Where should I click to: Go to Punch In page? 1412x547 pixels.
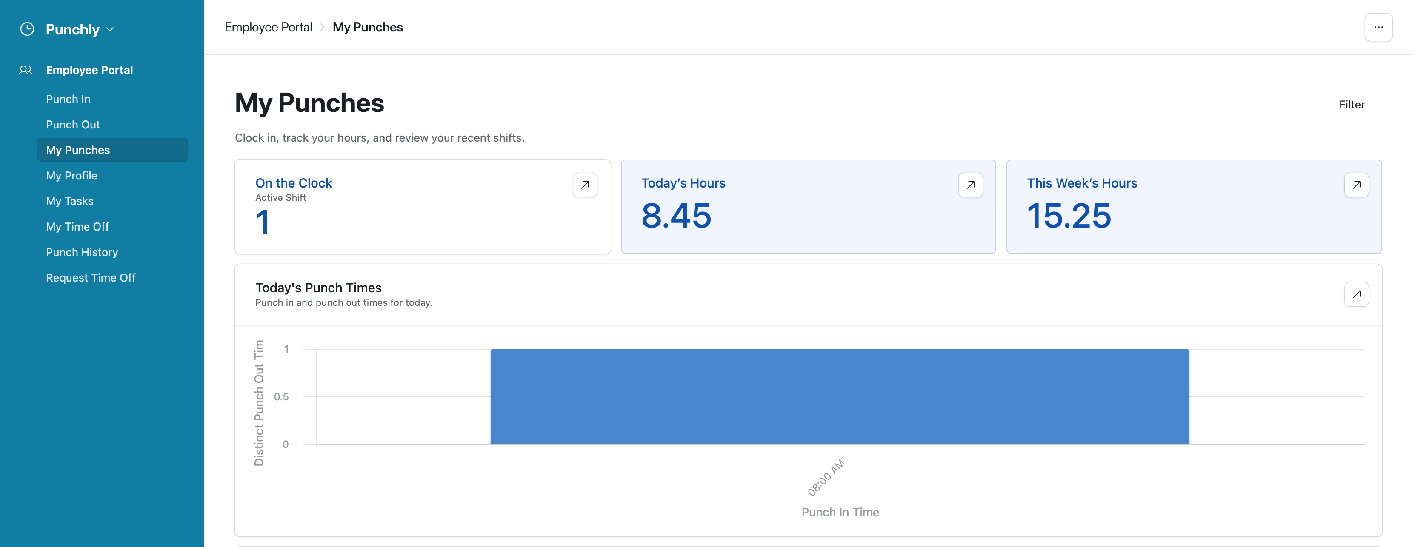[x=68, y=99]
